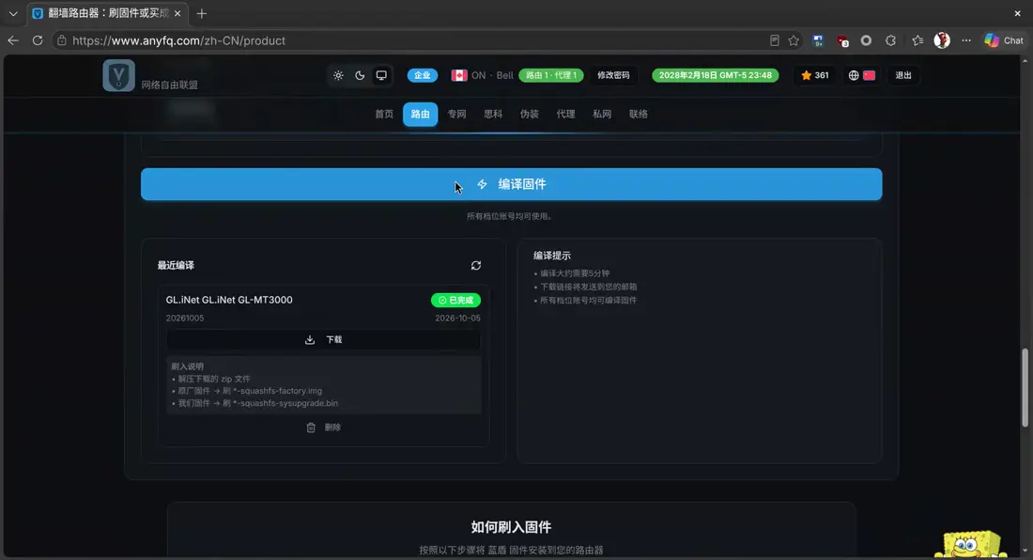Click the red extension icon in toolbar

tap(842, 40)
